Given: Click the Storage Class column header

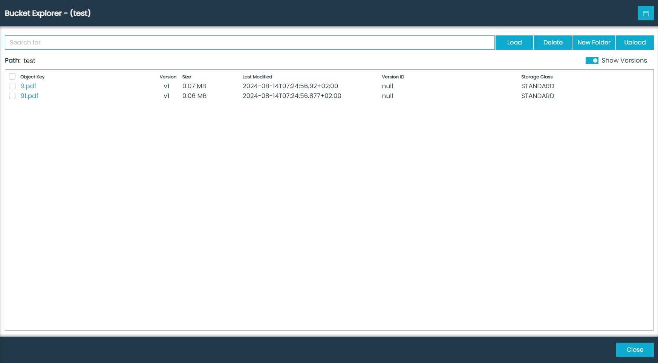Looking at the screenshot, I should pyautogui.click(x=537, y=77).
